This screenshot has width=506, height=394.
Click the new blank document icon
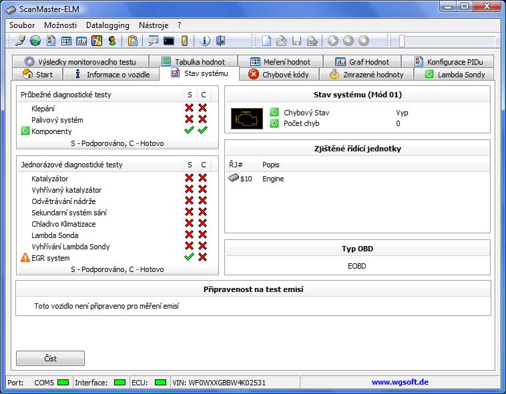266,41
